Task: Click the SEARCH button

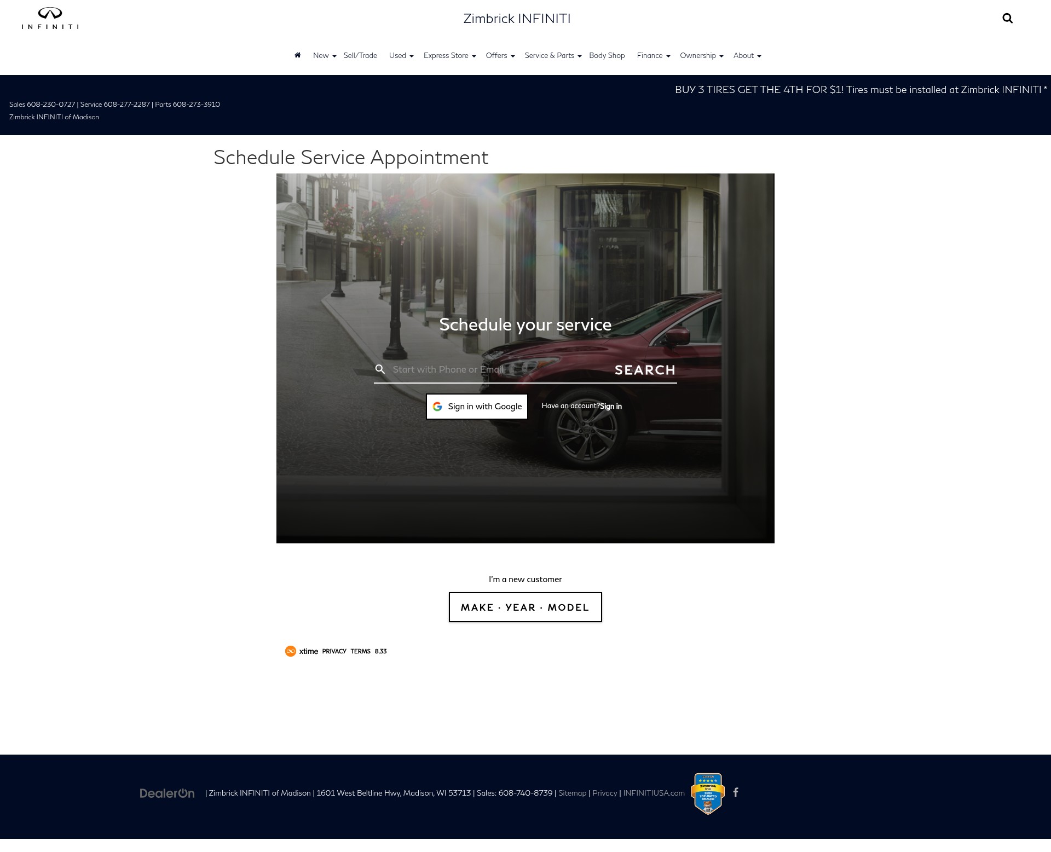Action: [x=645, y=370]
